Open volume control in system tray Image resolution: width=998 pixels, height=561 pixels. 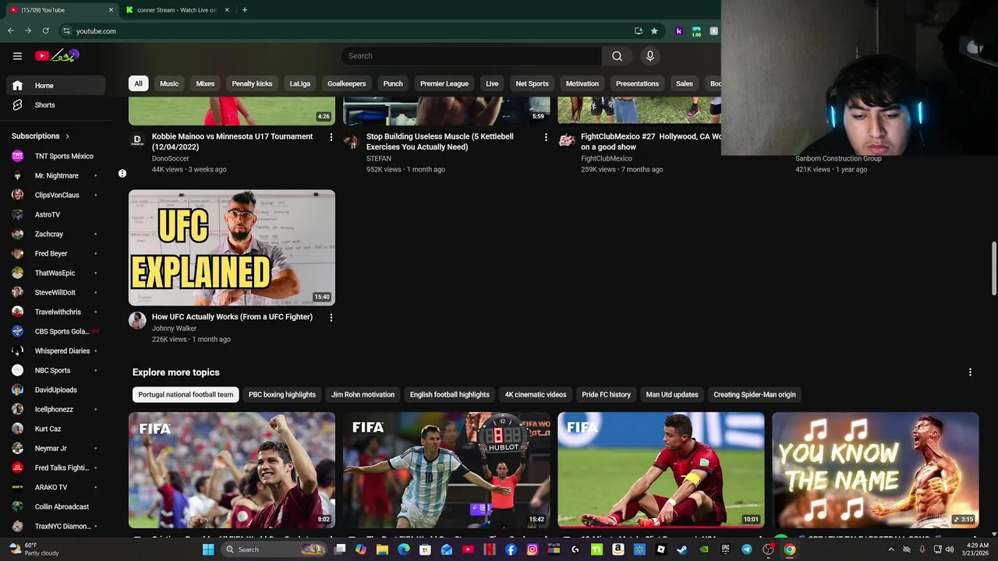click(949, 549)
